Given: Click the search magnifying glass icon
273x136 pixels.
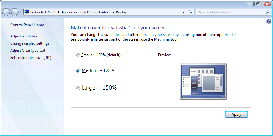Looking at the screenshot, I should (x=267, y=12).
